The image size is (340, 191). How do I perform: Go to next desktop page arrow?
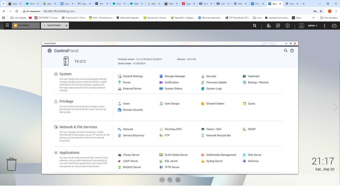tap(336, 108)
